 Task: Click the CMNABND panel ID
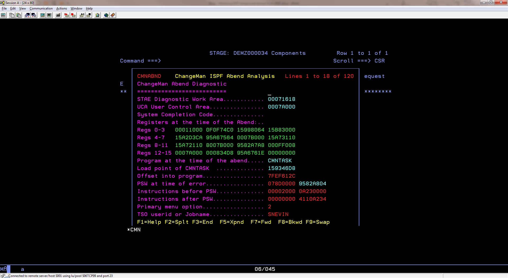coord(149,76)
